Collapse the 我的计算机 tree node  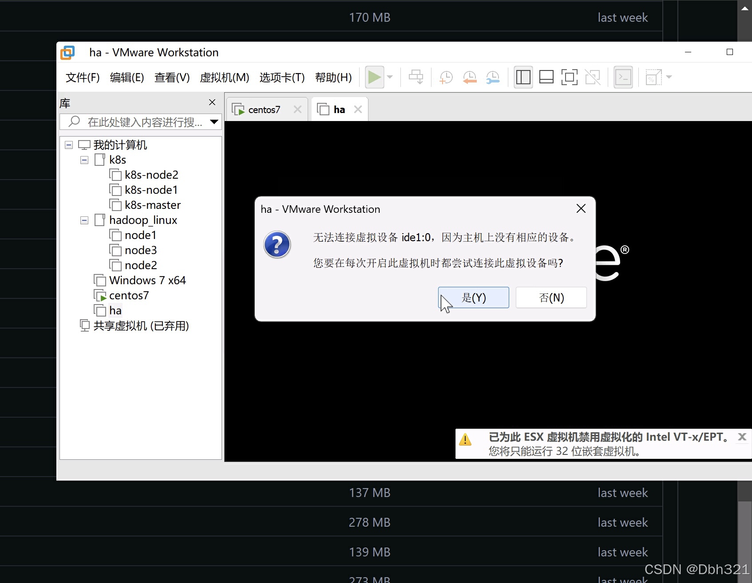[x=69, y=145]
